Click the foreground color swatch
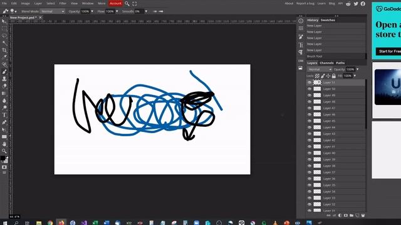The image size is (401, 225). (x=3, y=158)
